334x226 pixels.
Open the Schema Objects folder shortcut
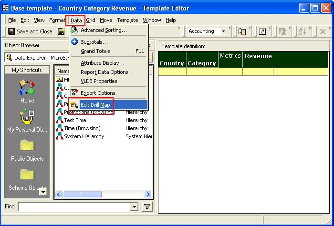point(27,175)
